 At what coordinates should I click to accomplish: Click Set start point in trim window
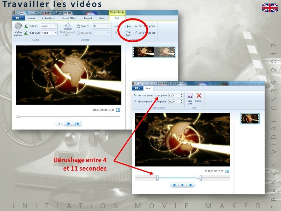tap(143, 96)
